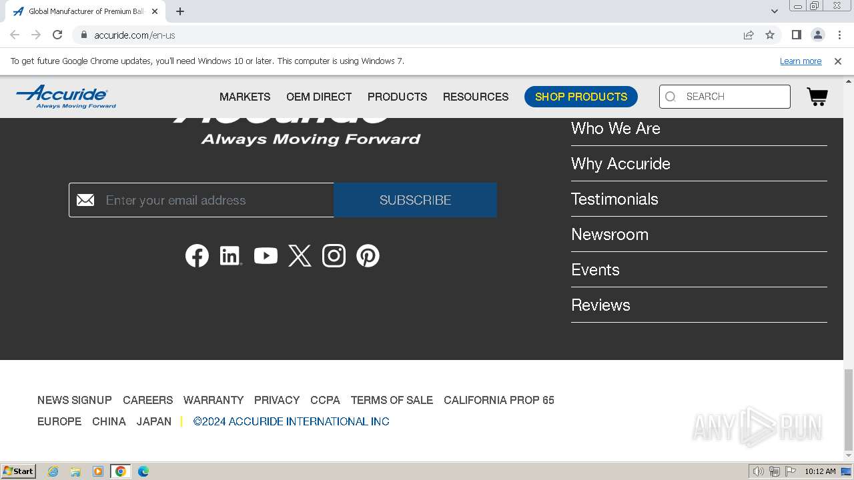The width and height of the screenshot is (854, 480).
Task: Open the Instagram social icon
Action: click(334, 256)
